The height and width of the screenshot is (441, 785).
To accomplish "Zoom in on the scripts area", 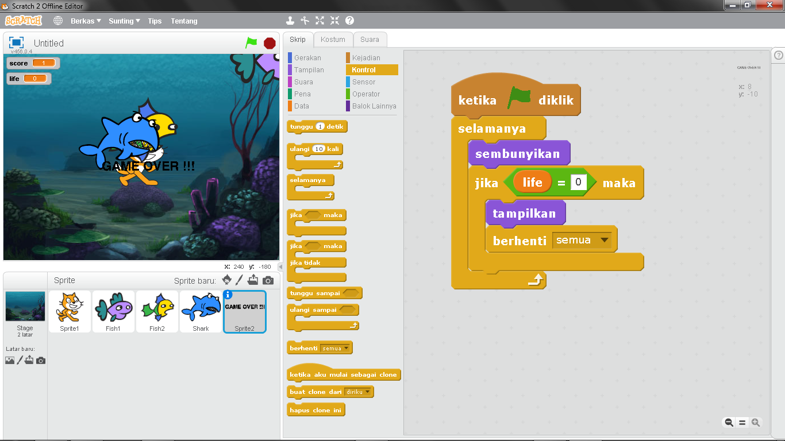I will 755,422.
